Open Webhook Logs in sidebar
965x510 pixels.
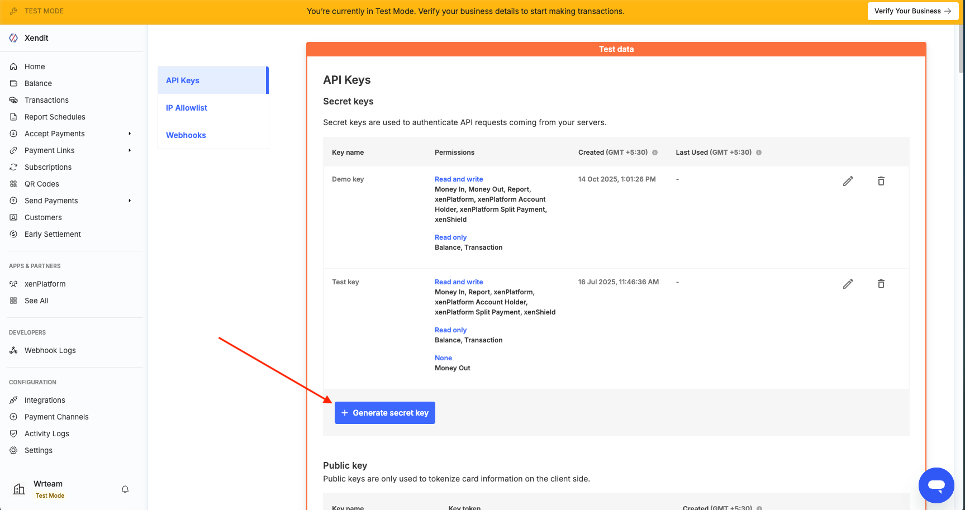click(x=50, y=350)
